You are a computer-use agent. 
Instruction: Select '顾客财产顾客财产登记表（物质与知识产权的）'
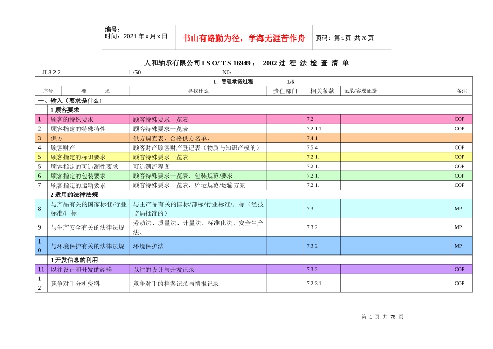point(197,147)
